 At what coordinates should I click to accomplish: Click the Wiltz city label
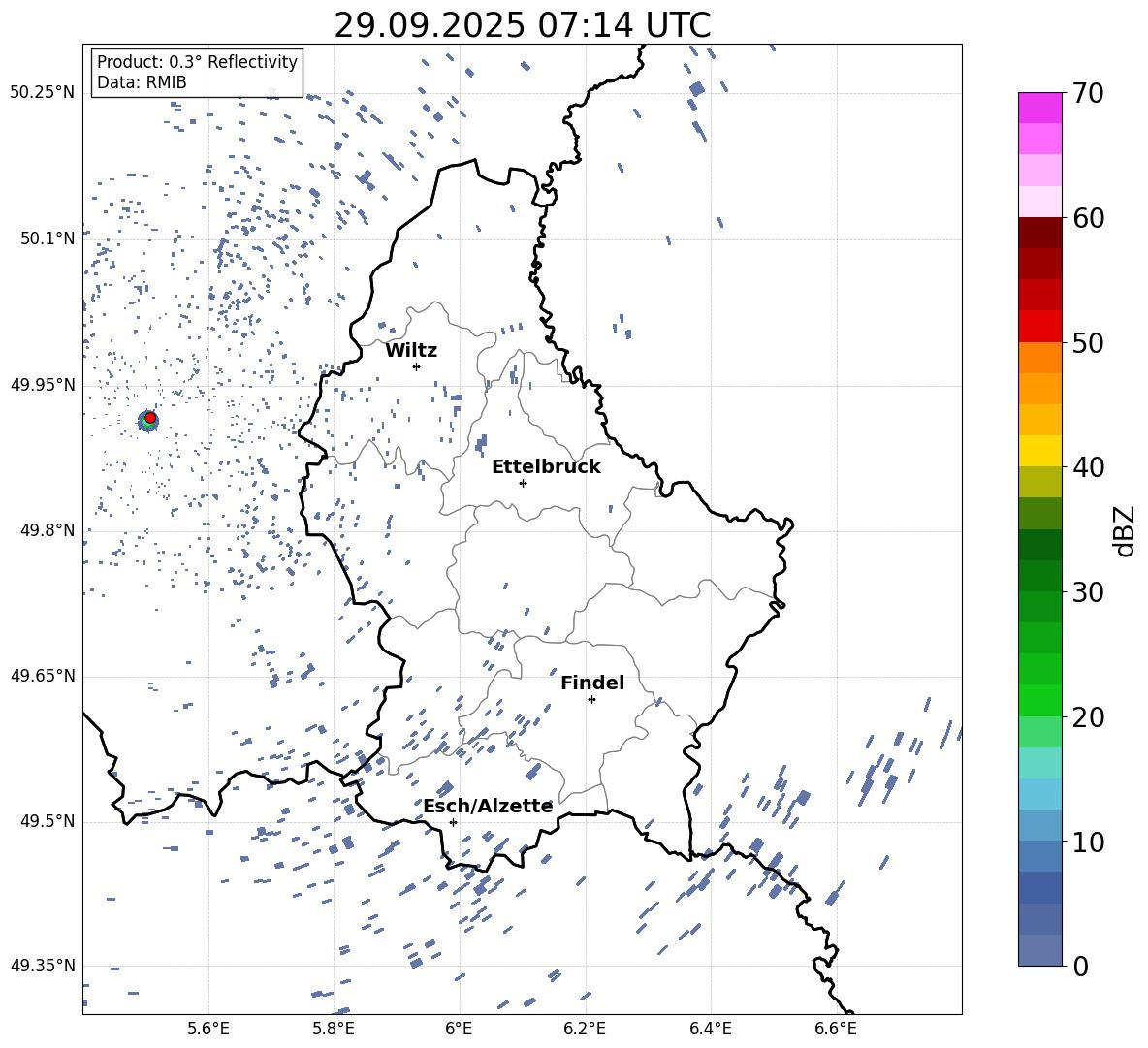(411, 351)
